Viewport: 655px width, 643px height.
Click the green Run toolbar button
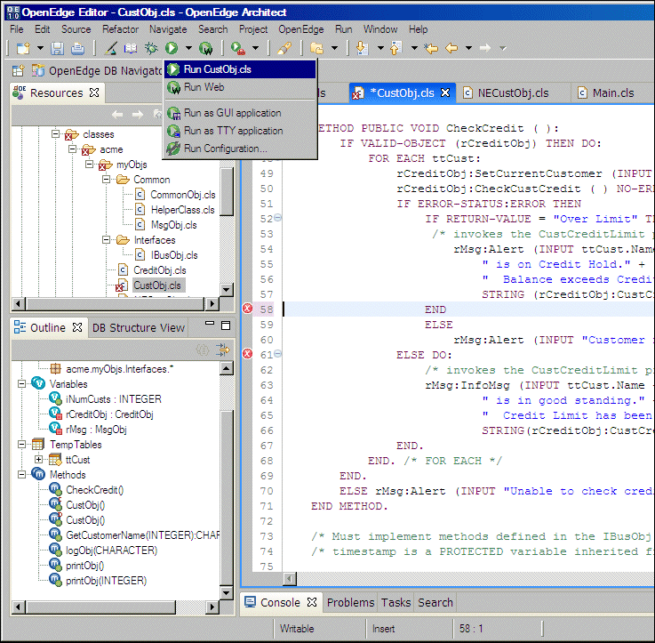(x=171, y=48)
